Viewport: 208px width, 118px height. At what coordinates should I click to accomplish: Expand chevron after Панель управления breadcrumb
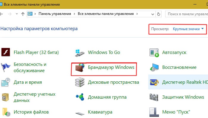74,14
